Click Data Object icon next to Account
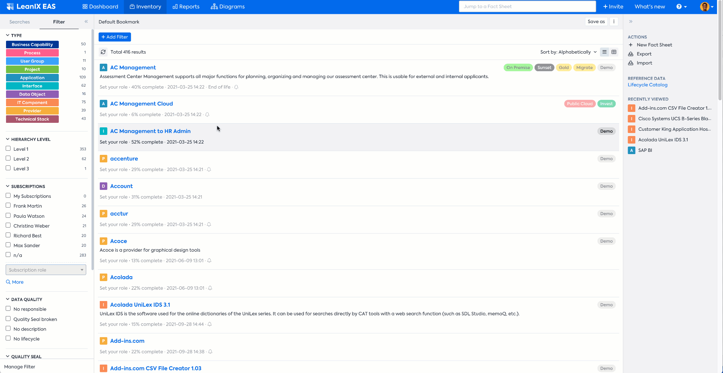The width and height of the screenshot is (723, 373). (x=103, y=186)
